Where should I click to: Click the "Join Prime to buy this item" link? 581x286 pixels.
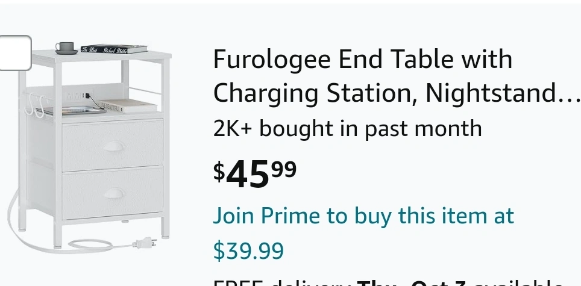pos(363,216)
